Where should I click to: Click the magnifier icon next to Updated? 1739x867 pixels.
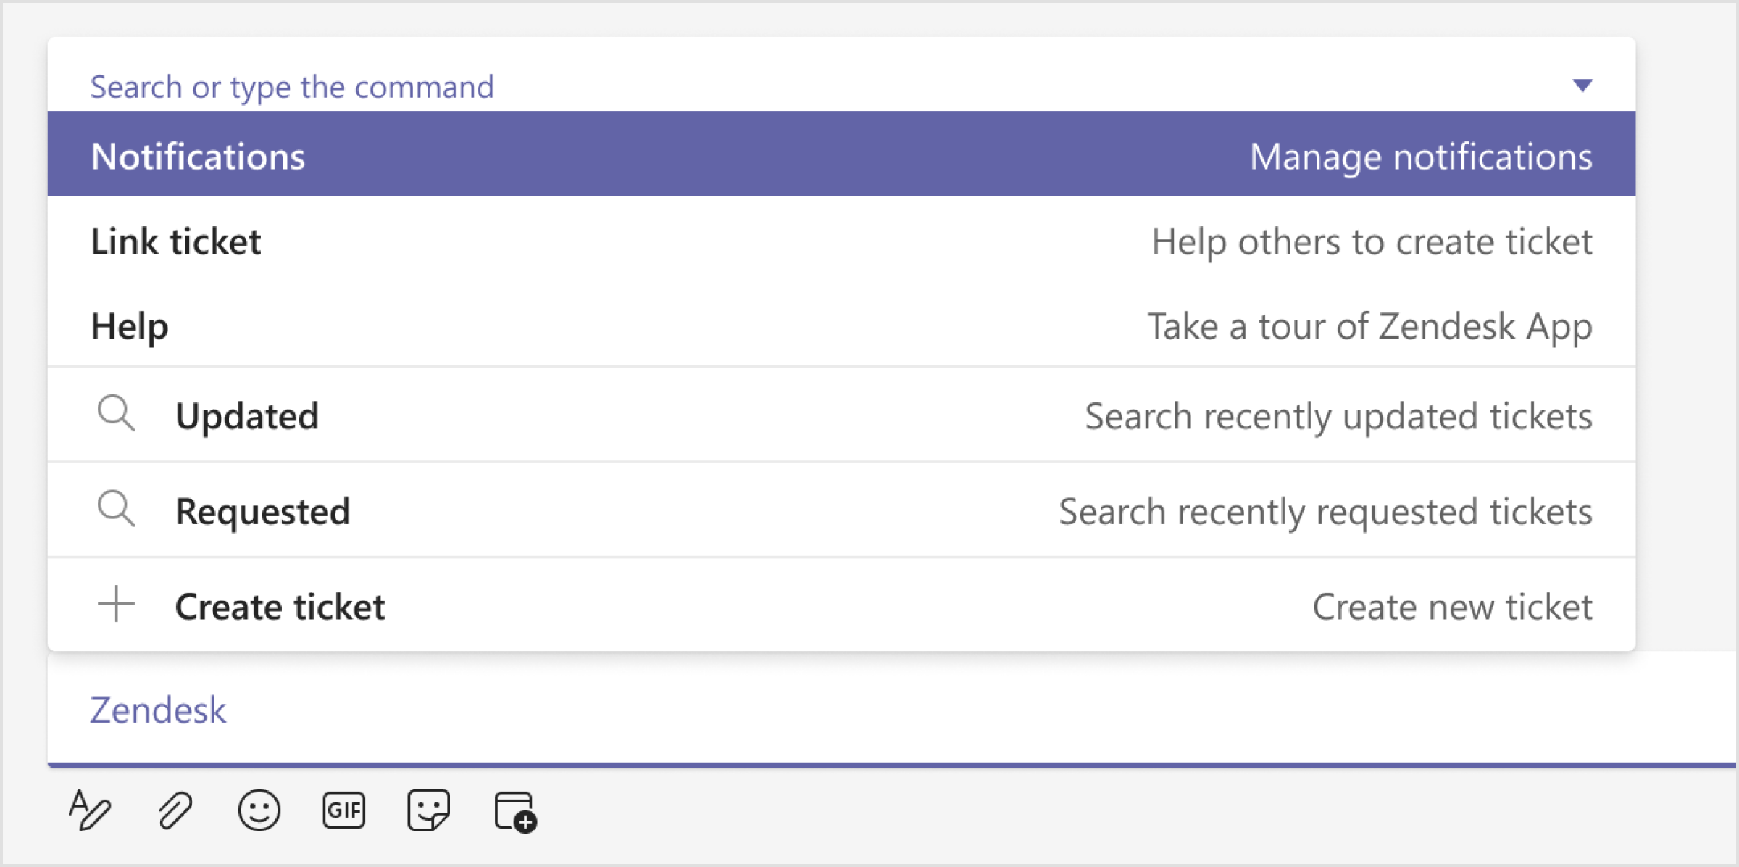click(x=116, y=415)
